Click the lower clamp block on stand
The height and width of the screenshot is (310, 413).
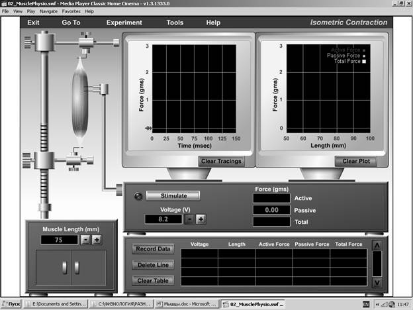click(44, 160)
